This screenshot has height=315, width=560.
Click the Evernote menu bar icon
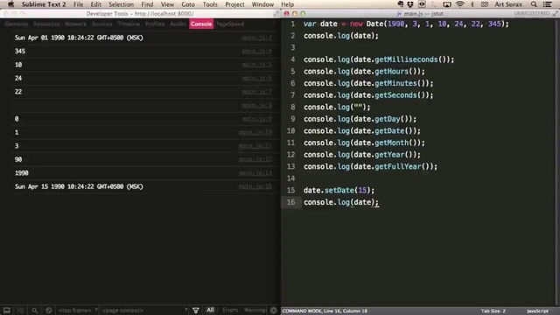tap(401, 4)
